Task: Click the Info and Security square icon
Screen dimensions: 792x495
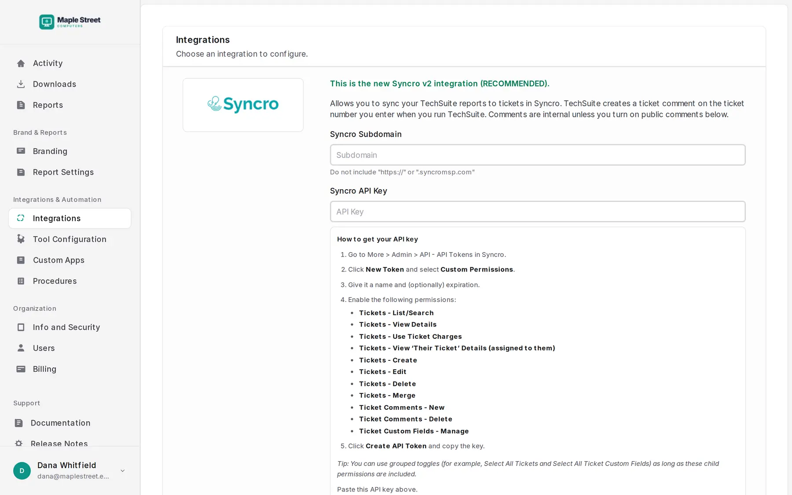Action: (21, 327)
